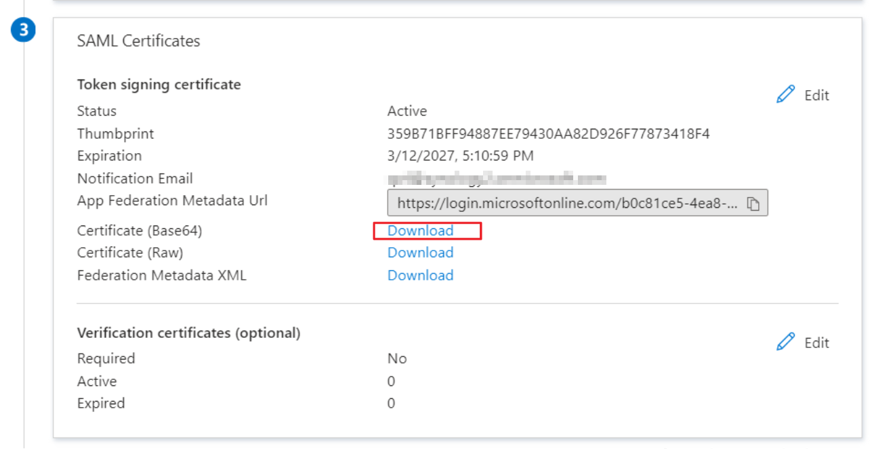The height and width of the screenshot is (449, 874).
Task: Click the blue step 3 badge
Action: (x=24, y=32)
